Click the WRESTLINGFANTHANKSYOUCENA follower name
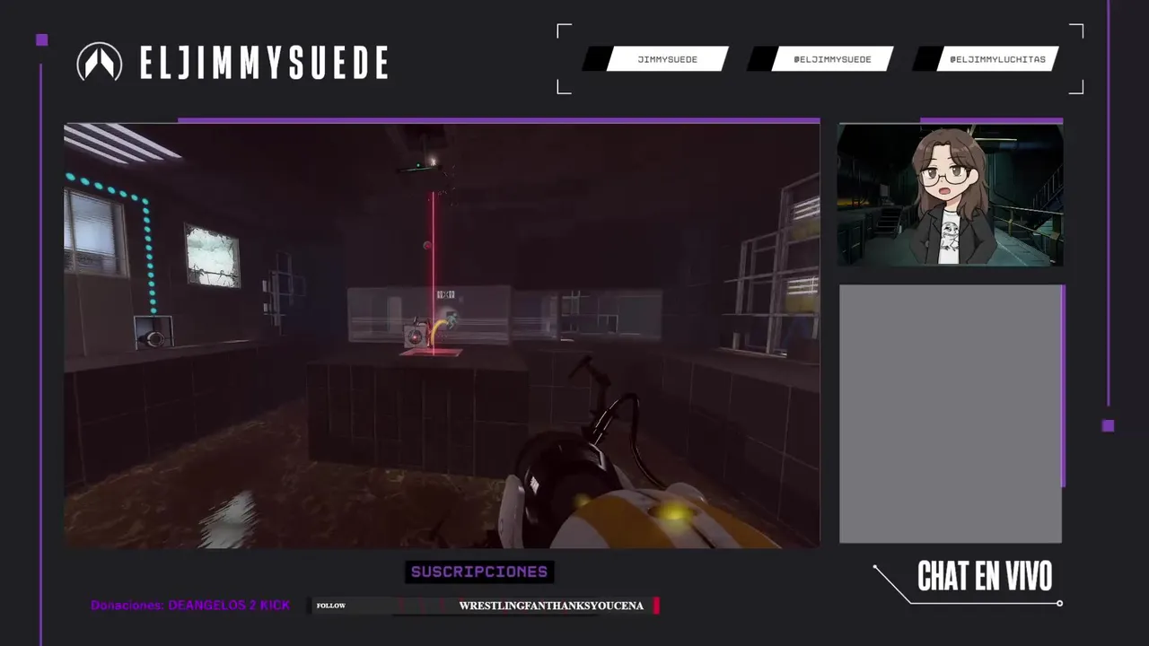 pyautogui.click(x=551, y=606)
